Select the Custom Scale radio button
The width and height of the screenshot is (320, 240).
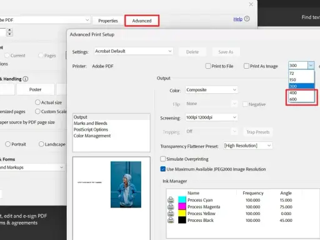click(x=37, y=111)
